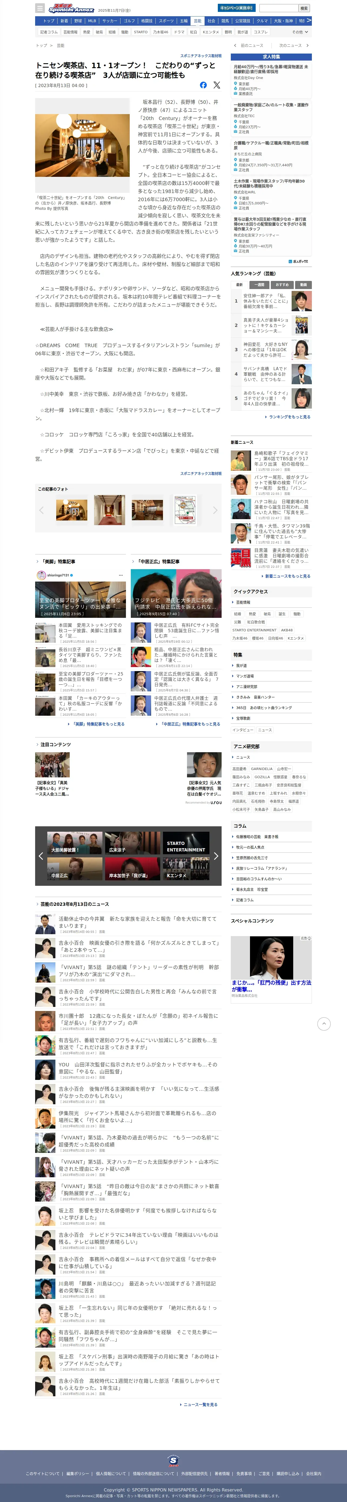
Task: Slide topic carousel to previous set
Action: tap(41, 856)
